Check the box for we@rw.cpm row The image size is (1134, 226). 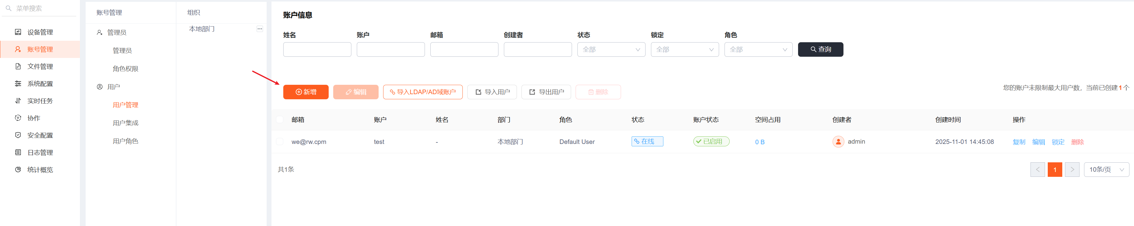point(280,142)
